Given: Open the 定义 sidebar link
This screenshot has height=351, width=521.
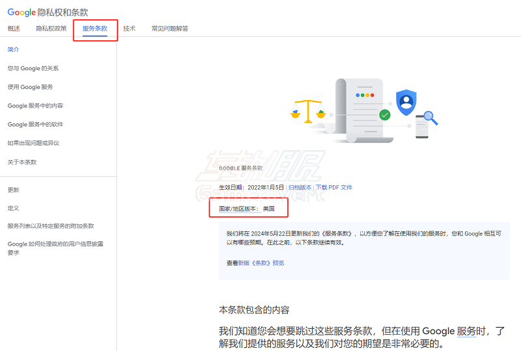Looking at the screenshot, I should point(13,208).
